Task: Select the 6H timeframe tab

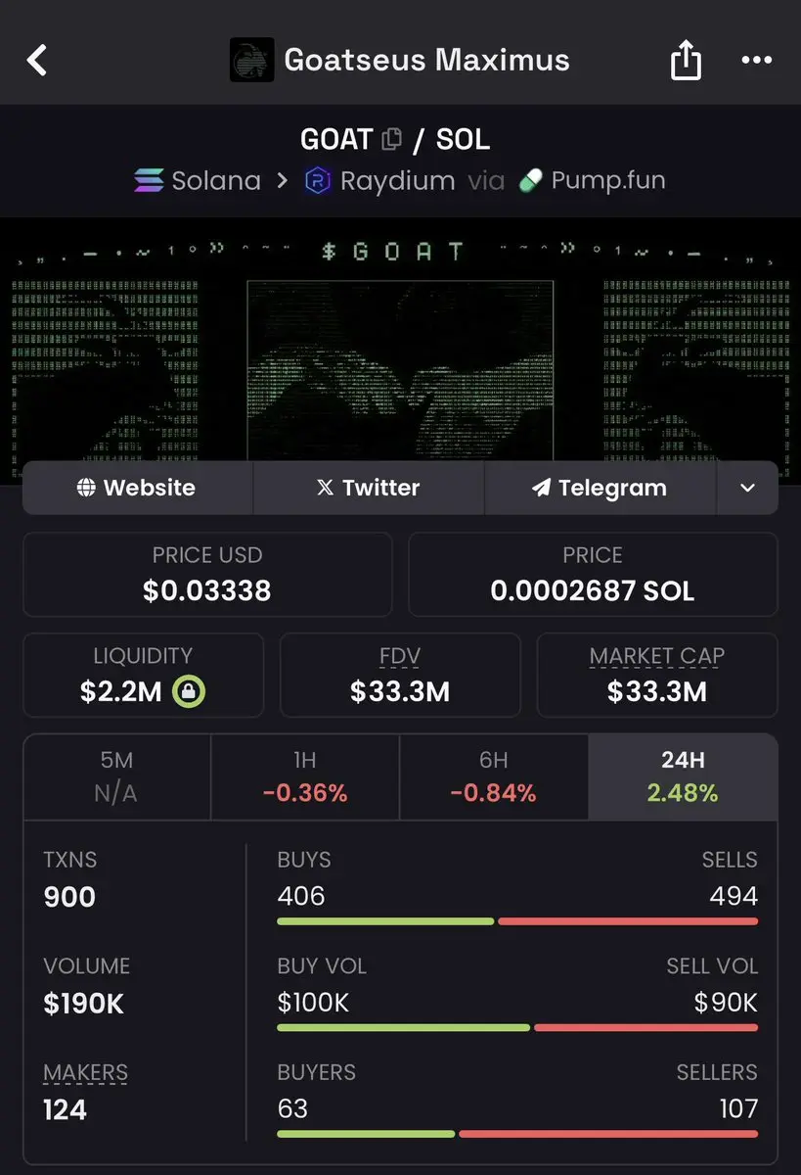Action: (494, 777)
